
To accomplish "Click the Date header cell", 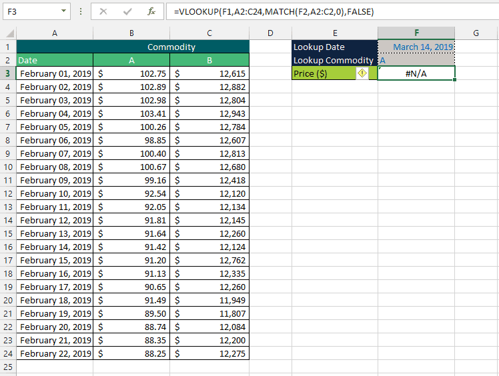I will coord(55,60).
